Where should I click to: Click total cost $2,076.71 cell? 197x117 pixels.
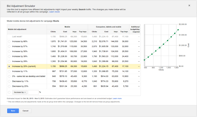tap(104, 41)
